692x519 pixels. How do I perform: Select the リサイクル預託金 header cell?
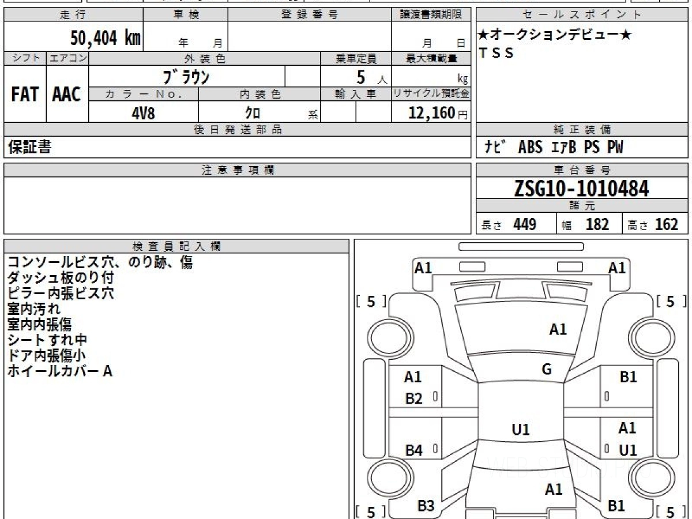coord(431,94)
